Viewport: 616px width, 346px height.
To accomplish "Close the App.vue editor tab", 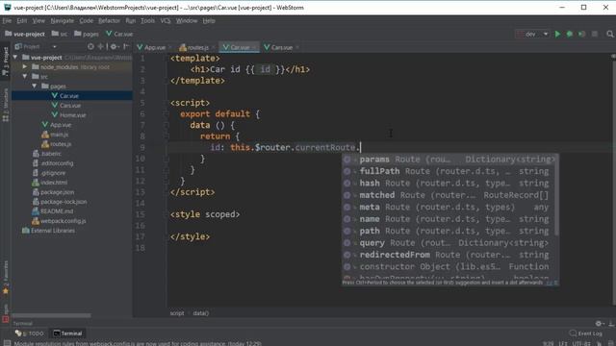I will tap(170, 47).
